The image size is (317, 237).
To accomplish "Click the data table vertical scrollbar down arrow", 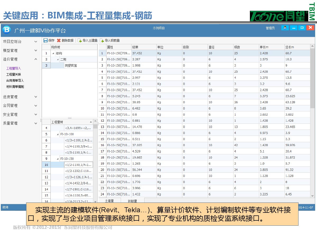I will pyautogui.click(x=313, y=195).
